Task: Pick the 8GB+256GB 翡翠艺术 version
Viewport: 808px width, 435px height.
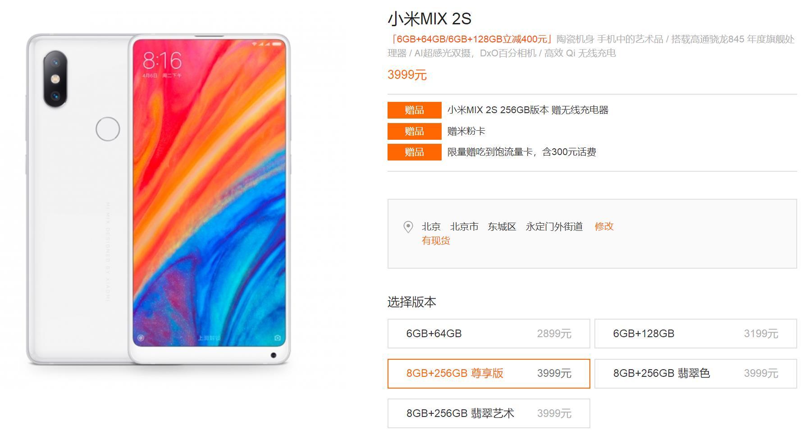Action: tap(488, 413)
